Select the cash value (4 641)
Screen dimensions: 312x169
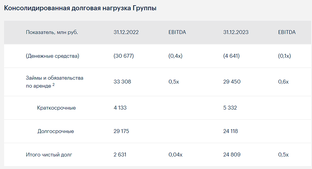[232, 56]
